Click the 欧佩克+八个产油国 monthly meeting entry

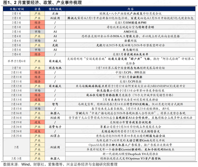point(130,14)
